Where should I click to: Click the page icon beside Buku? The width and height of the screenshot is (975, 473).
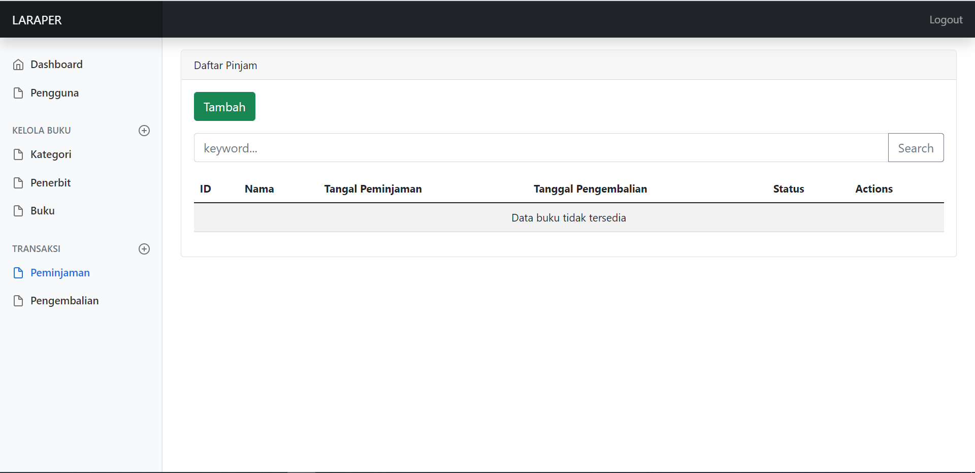pyautogui.click(x=18, y=210)
